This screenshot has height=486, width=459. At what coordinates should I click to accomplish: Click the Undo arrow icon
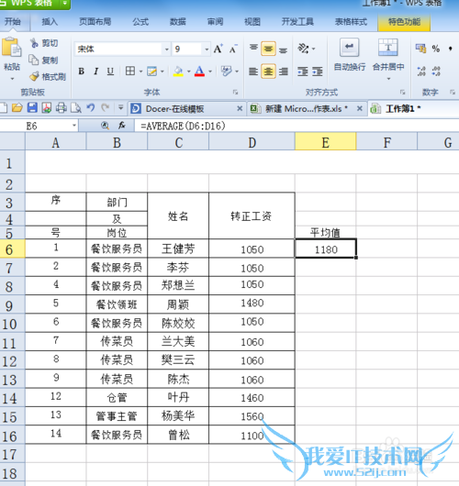(x=91, y=108)
